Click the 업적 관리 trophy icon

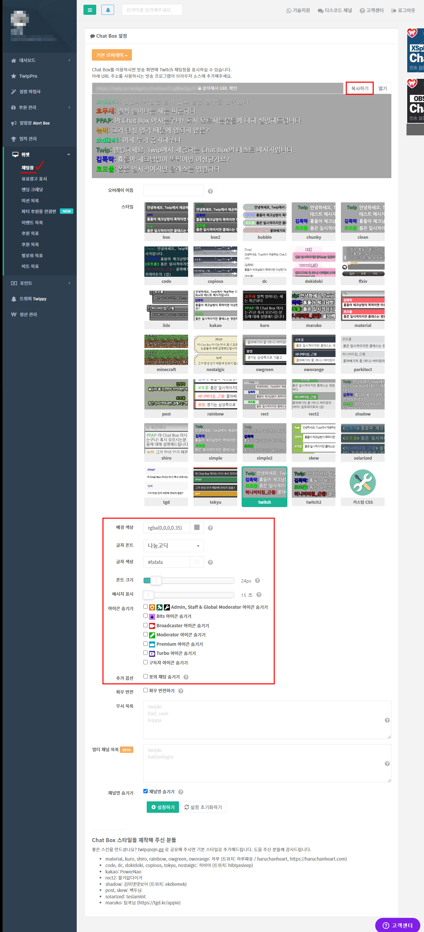pyautogui.click(x=13, y=139)
